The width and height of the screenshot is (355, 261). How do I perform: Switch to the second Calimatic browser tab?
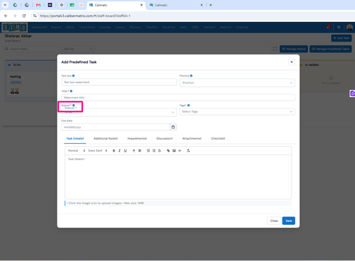(175, 5)
